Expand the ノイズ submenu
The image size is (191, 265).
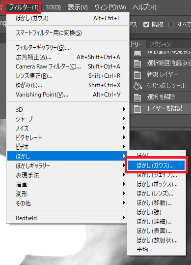(x=68, y=128)
